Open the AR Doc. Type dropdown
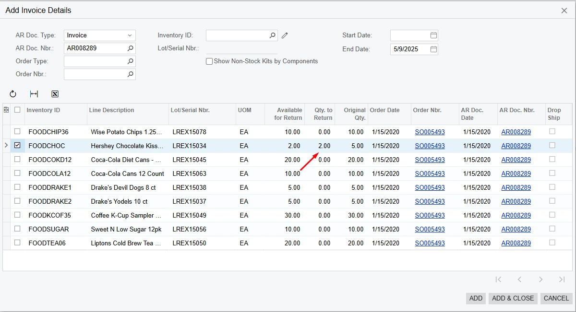The width and height of the screenshot is (576, 312). [x=130, y=35]
